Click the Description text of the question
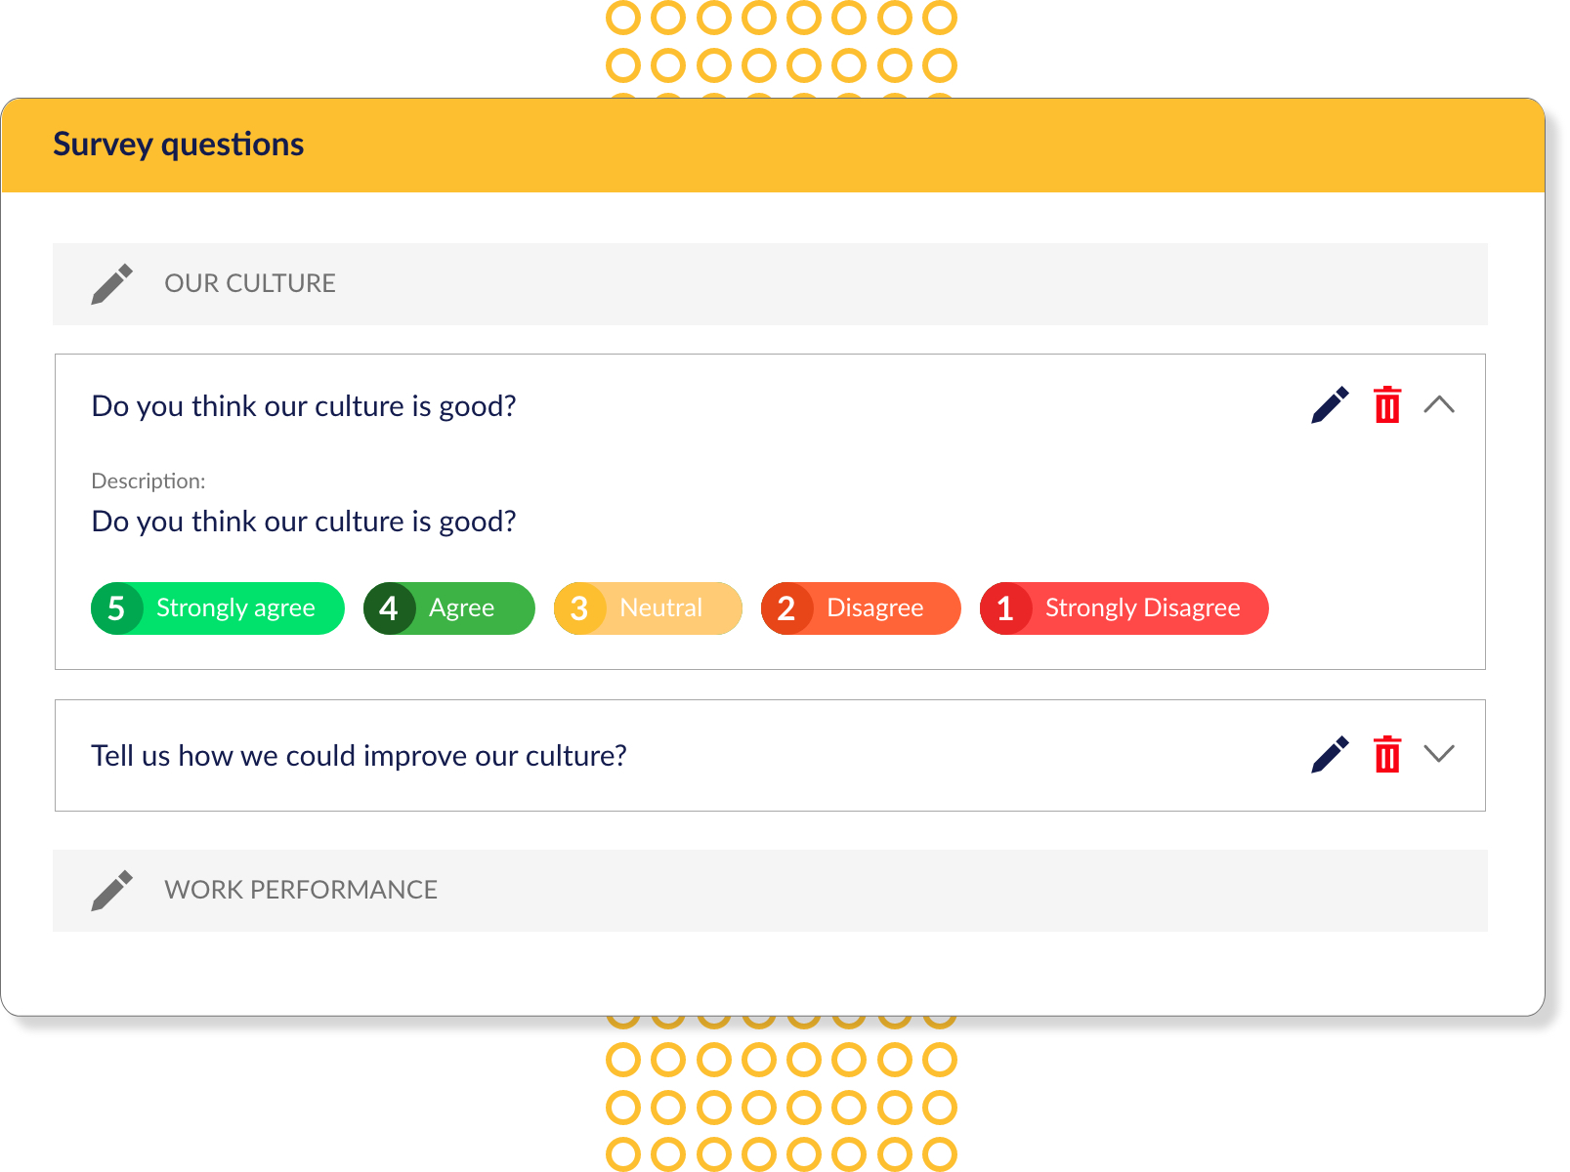Screen dimensions: 1570x1172 304,522
